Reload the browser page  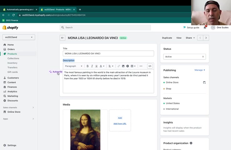tap(13, 15)
